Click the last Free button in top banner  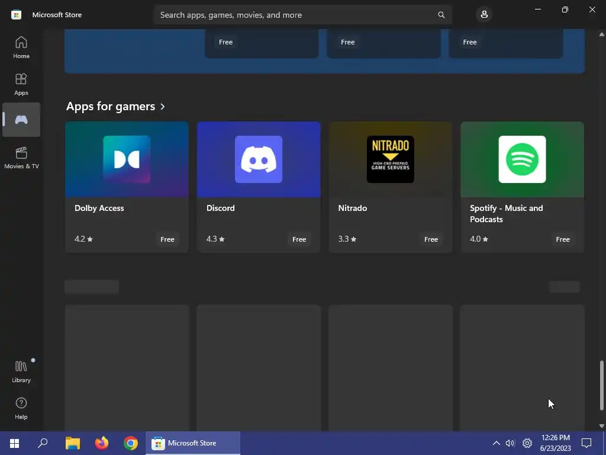coord(470,42)
